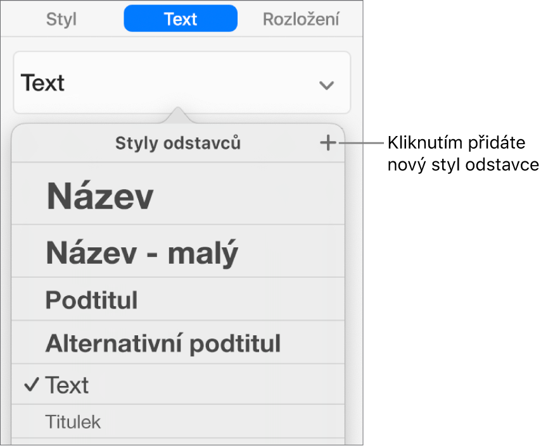Apply the Titulek paragraph style
The width and height of the screenshot is (548, 446).
coord(73,422)
